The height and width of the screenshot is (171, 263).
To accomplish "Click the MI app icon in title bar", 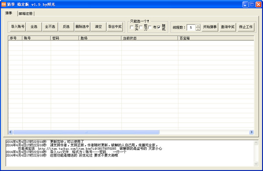I will 4,4.
